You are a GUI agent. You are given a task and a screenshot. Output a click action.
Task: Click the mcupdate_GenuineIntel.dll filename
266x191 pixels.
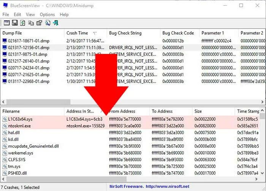coord(33,146)
